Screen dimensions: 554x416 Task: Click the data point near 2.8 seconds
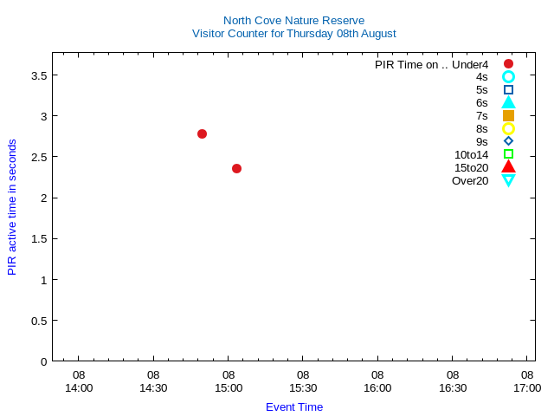tap(202, 133)
